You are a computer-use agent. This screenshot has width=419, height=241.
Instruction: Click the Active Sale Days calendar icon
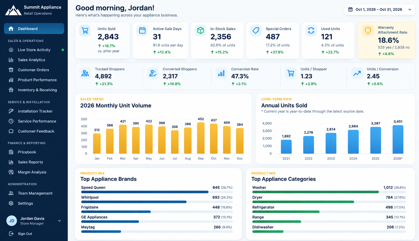pos(142,31)
